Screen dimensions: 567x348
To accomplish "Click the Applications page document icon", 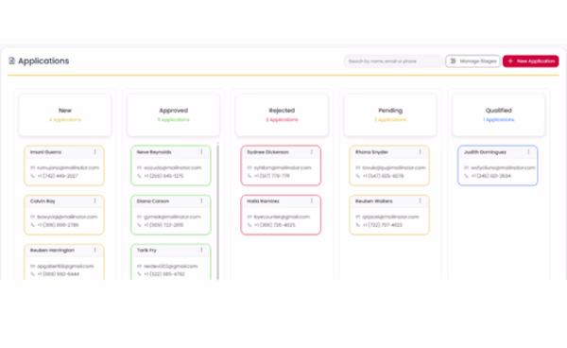I will [12, 61].
